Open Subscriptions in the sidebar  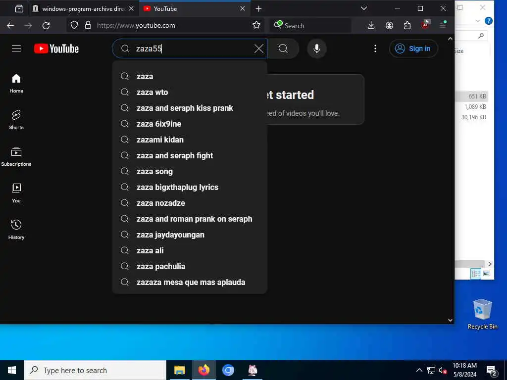point(16,156)
